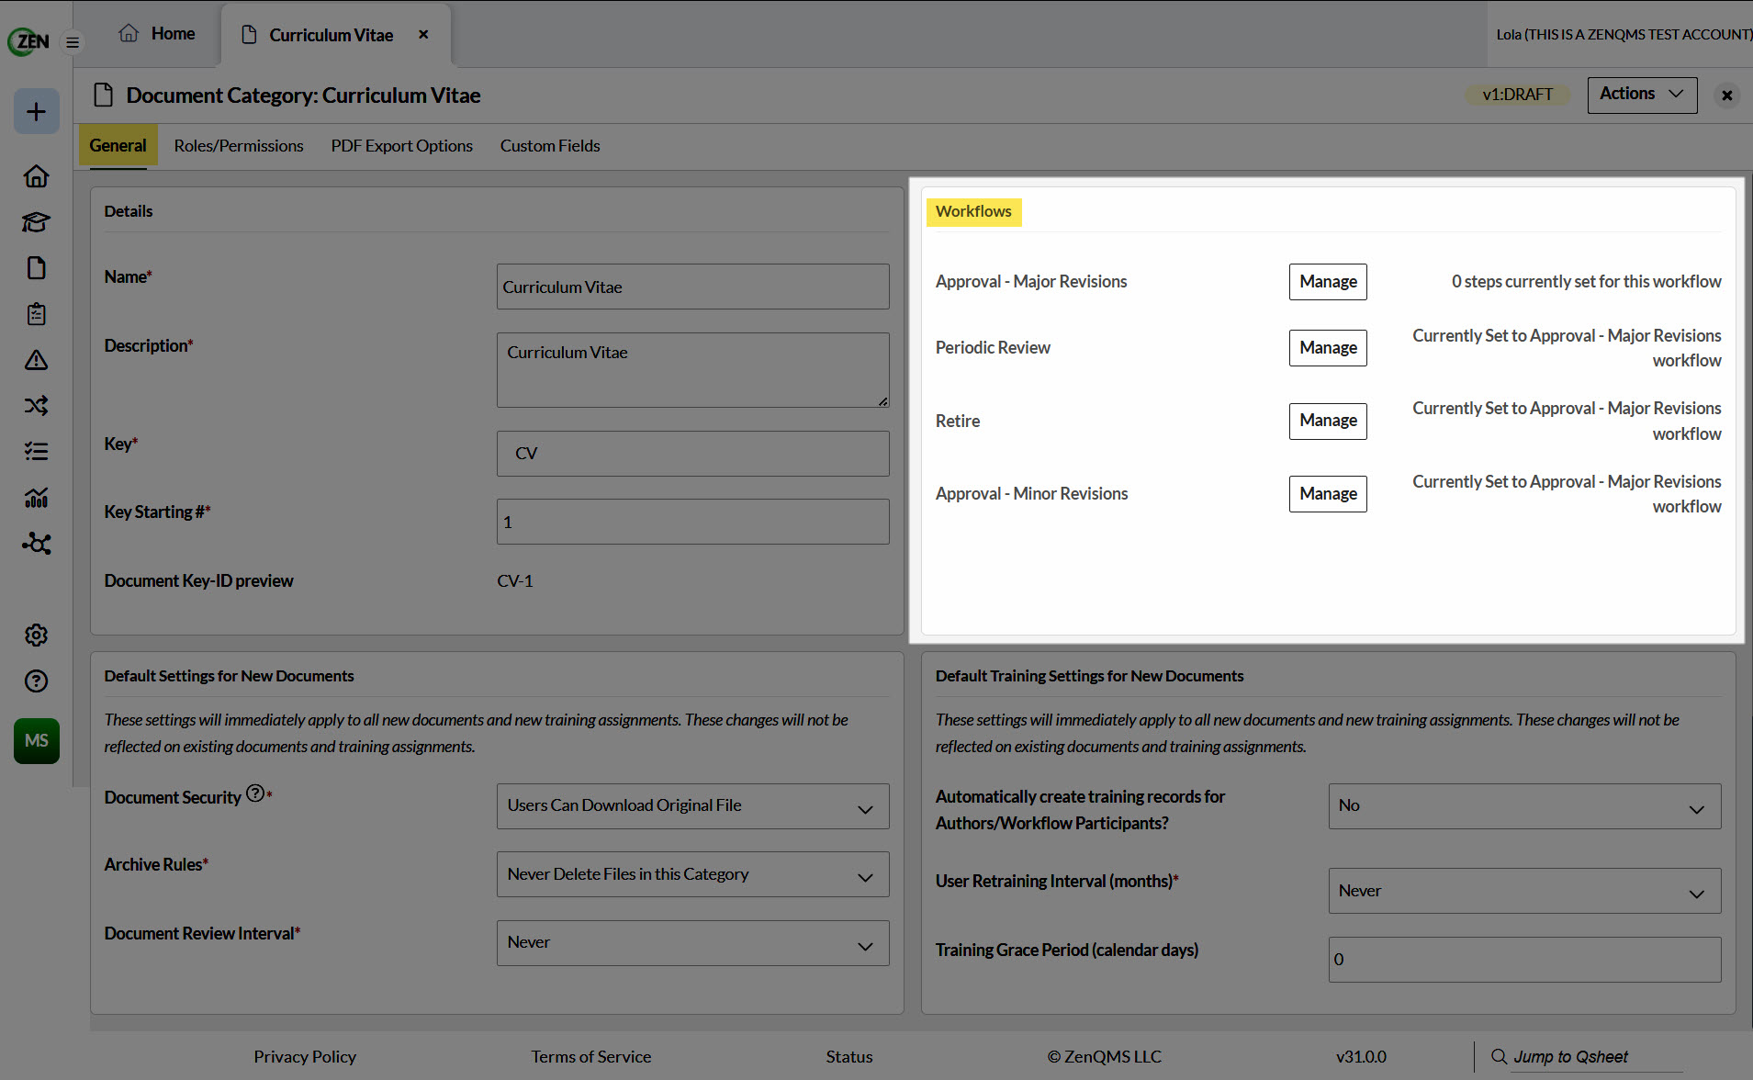Open the checklist tasks sidebar icon
This screenshot has height=1080, width=1753.
(37, 452)
